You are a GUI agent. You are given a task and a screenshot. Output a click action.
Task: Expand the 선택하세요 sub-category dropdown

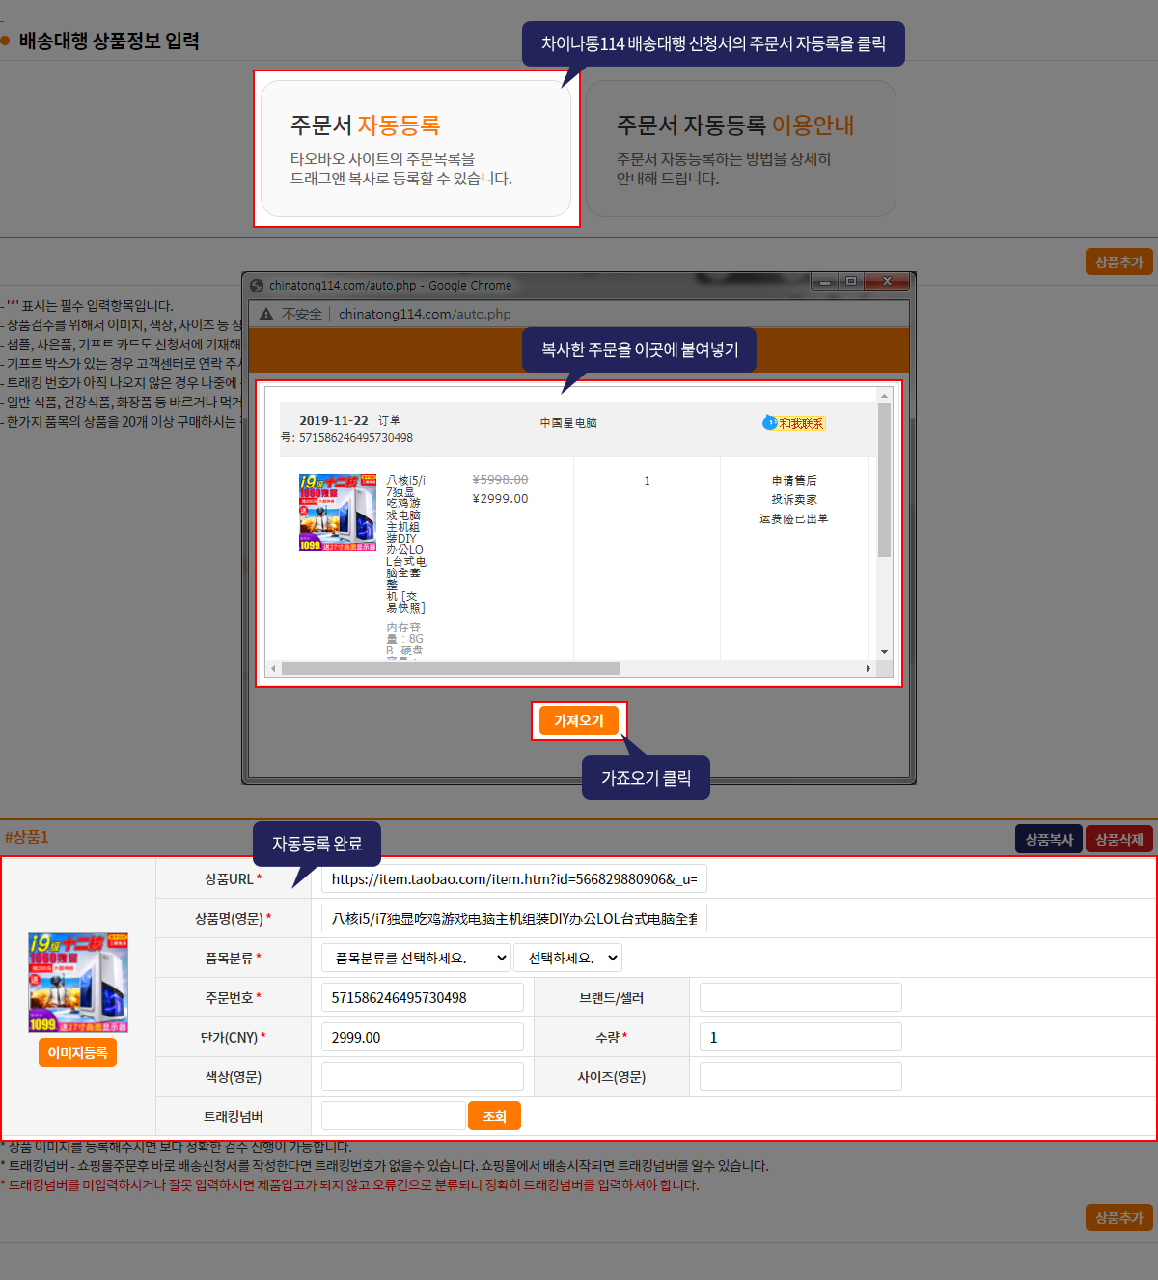pos(567,958)
